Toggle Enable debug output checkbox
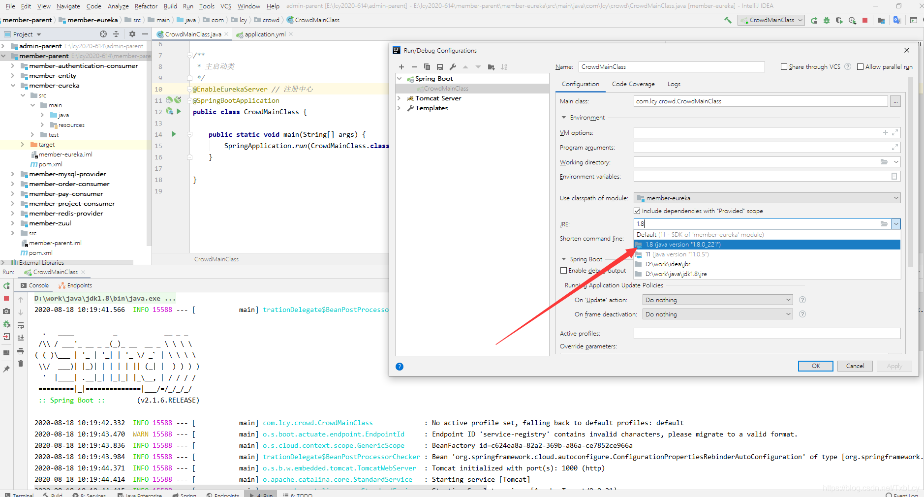Viewport: 924px width, 497px height. pos(564,271)
